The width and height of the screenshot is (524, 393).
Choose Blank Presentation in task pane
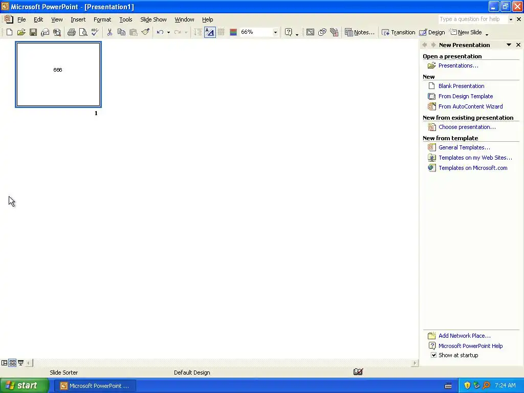pos(461,86)
